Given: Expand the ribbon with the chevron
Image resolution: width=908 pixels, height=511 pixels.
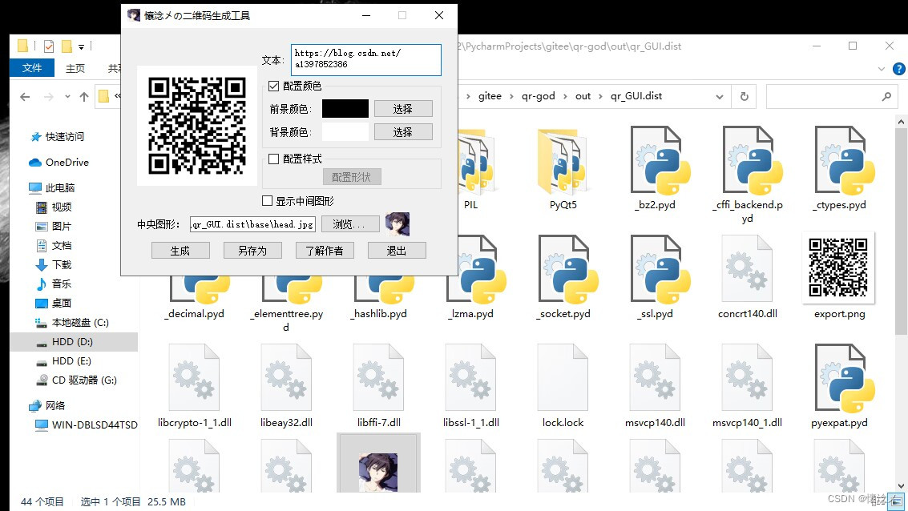Looking at the screenshot, I should coord(881,69).
